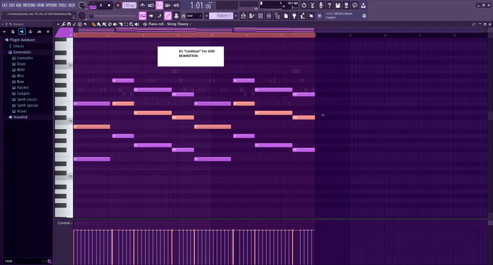Image resolution: width=493 pixels, height=265 pixels.
Task: Click the record button
Action: click(118, 5)
